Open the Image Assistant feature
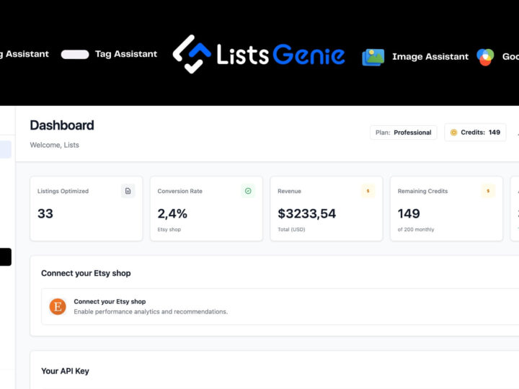The image size is (519, 389). 430,57
